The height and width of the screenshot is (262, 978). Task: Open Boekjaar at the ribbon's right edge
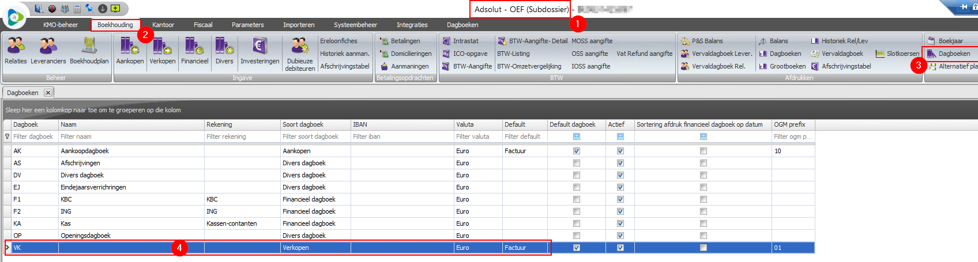(x=945, y=41)
